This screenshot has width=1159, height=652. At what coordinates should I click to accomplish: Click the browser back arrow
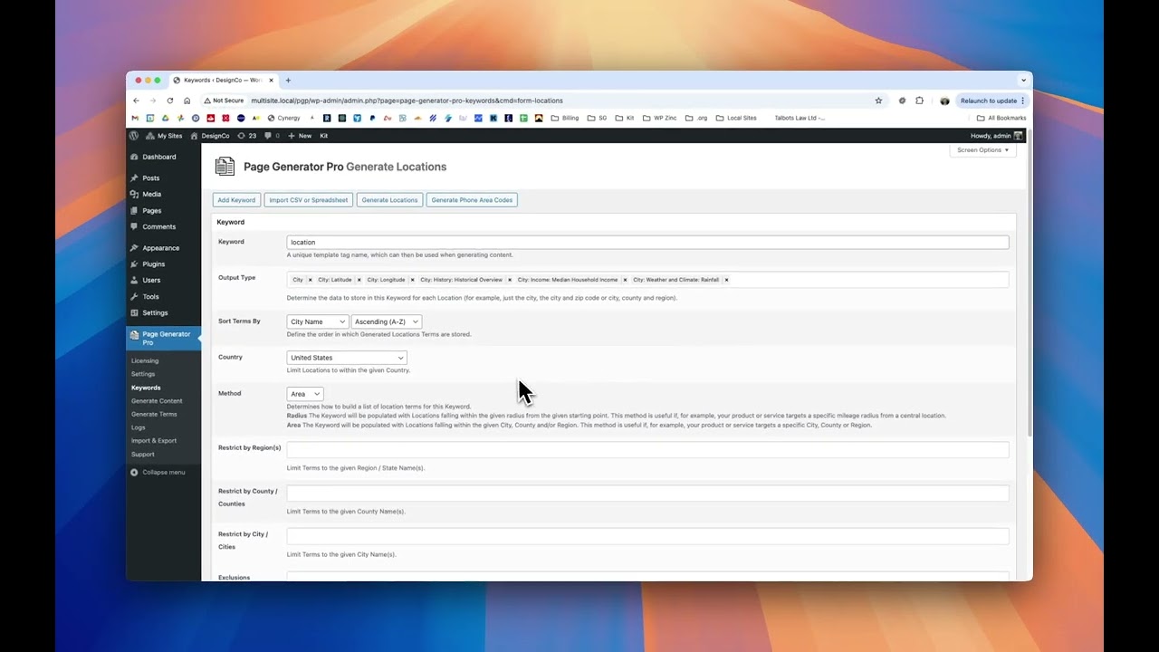pyautogui.click(x=136, y=101)
